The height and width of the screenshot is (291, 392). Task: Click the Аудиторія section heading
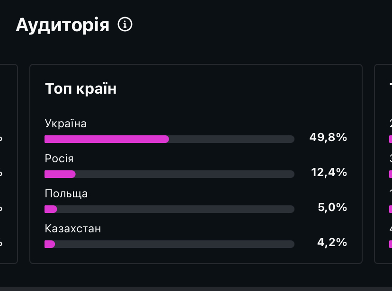[62, 25]
